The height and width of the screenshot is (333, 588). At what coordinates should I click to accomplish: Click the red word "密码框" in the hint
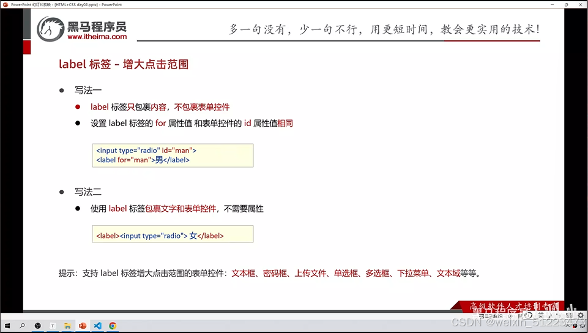[275, 274]
